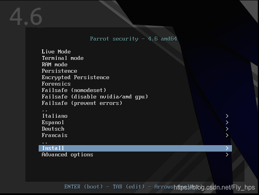
Task: Open the Francais language submenu
Action: pos(135,135)
